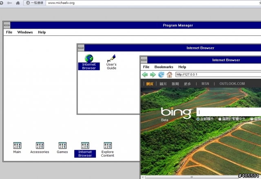Click the Internet Browser group window title bar

pos(173,48)
